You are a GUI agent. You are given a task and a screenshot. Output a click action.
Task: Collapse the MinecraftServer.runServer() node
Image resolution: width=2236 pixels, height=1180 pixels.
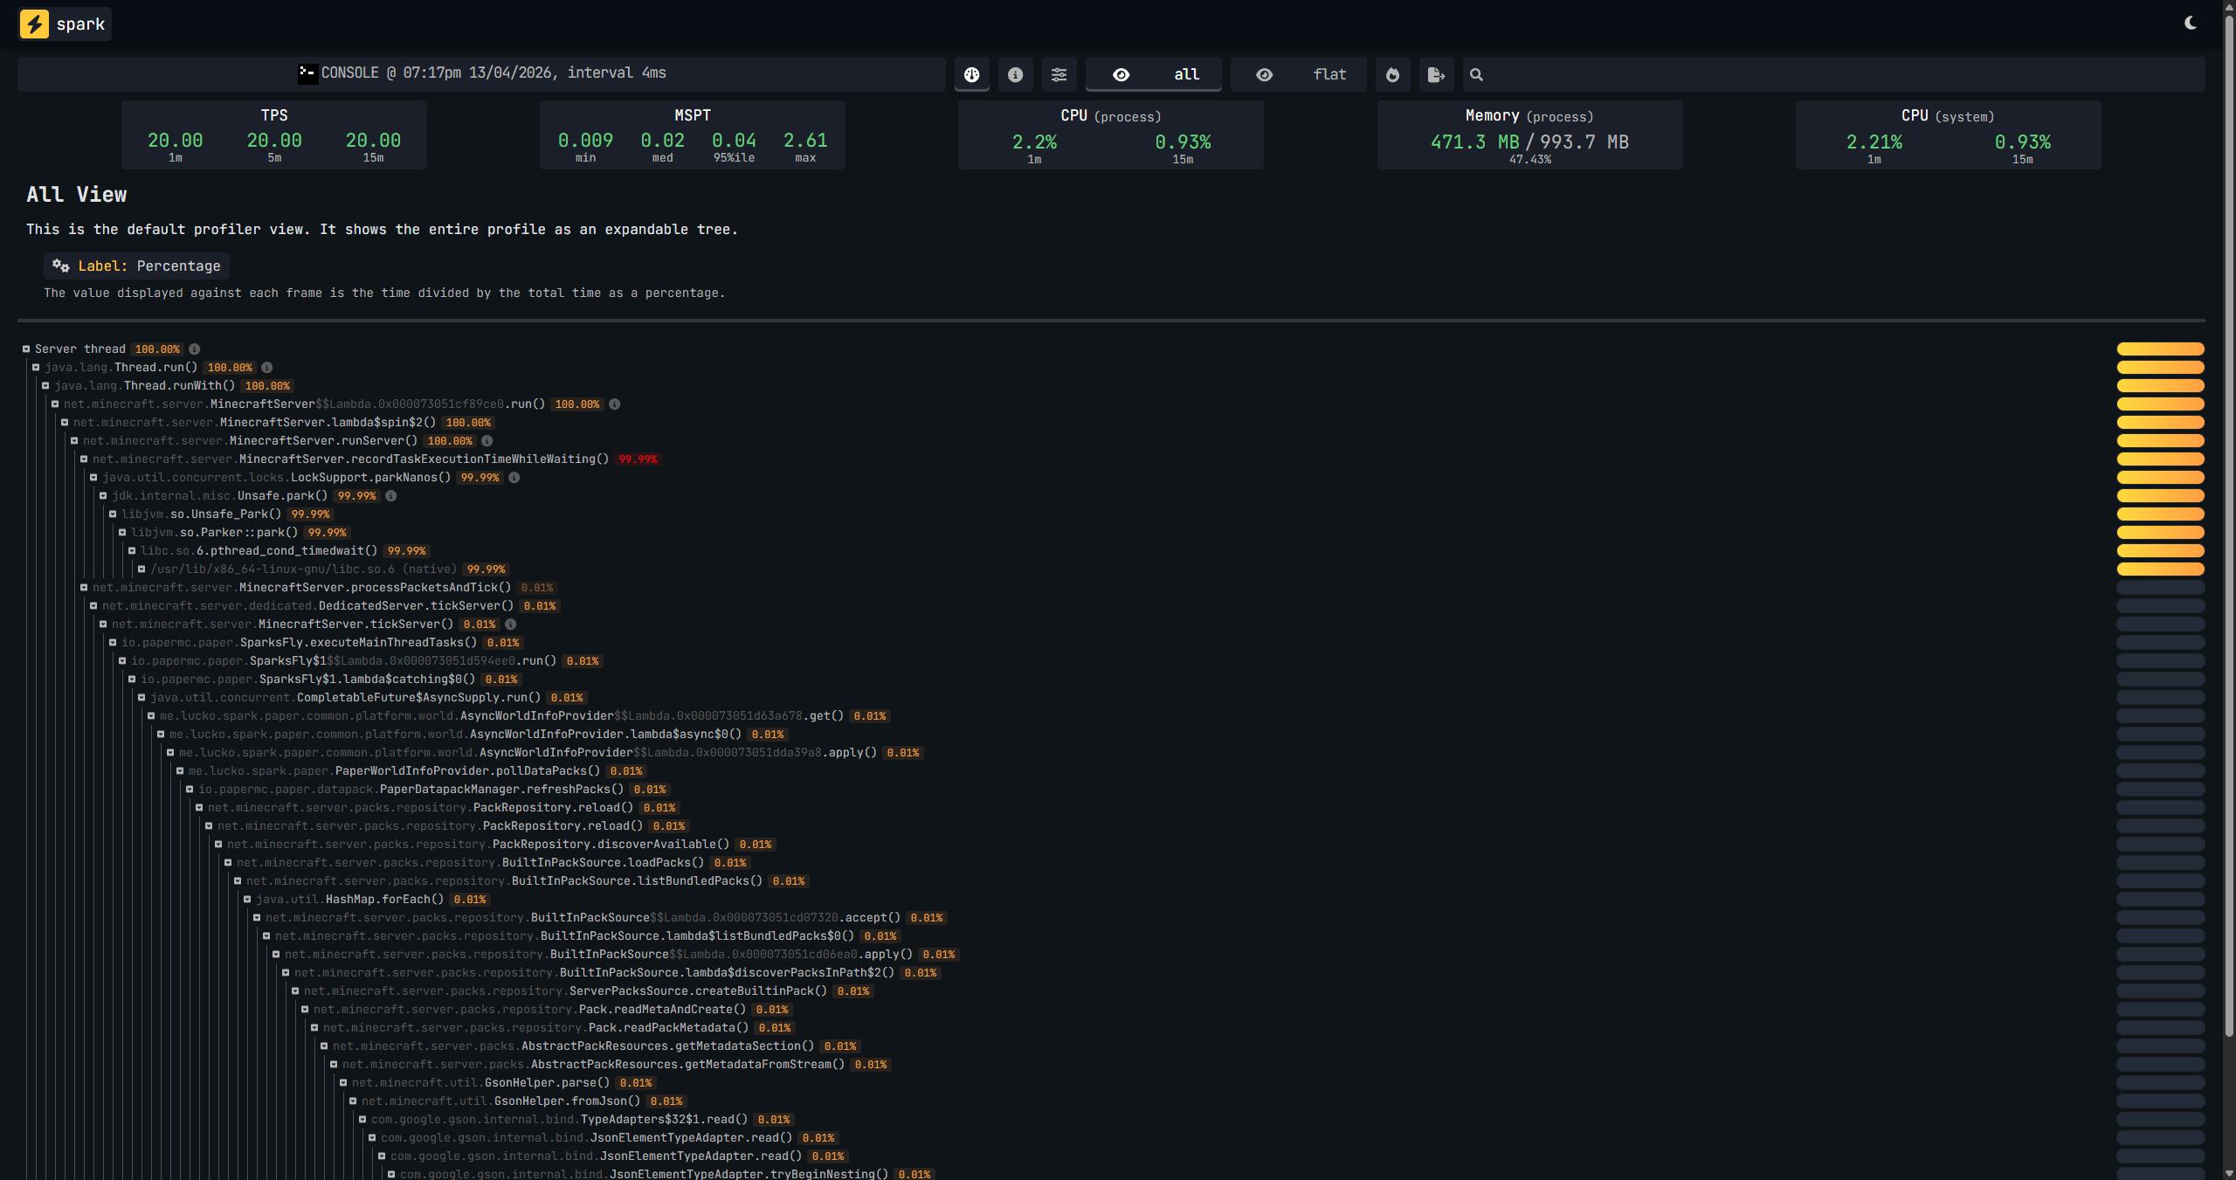(x=74, y=441)
